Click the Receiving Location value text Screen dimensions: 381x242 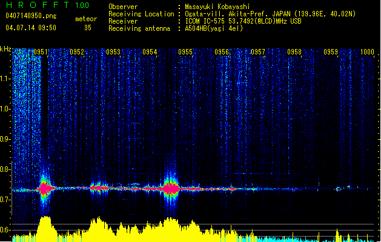tap(270, 14)
